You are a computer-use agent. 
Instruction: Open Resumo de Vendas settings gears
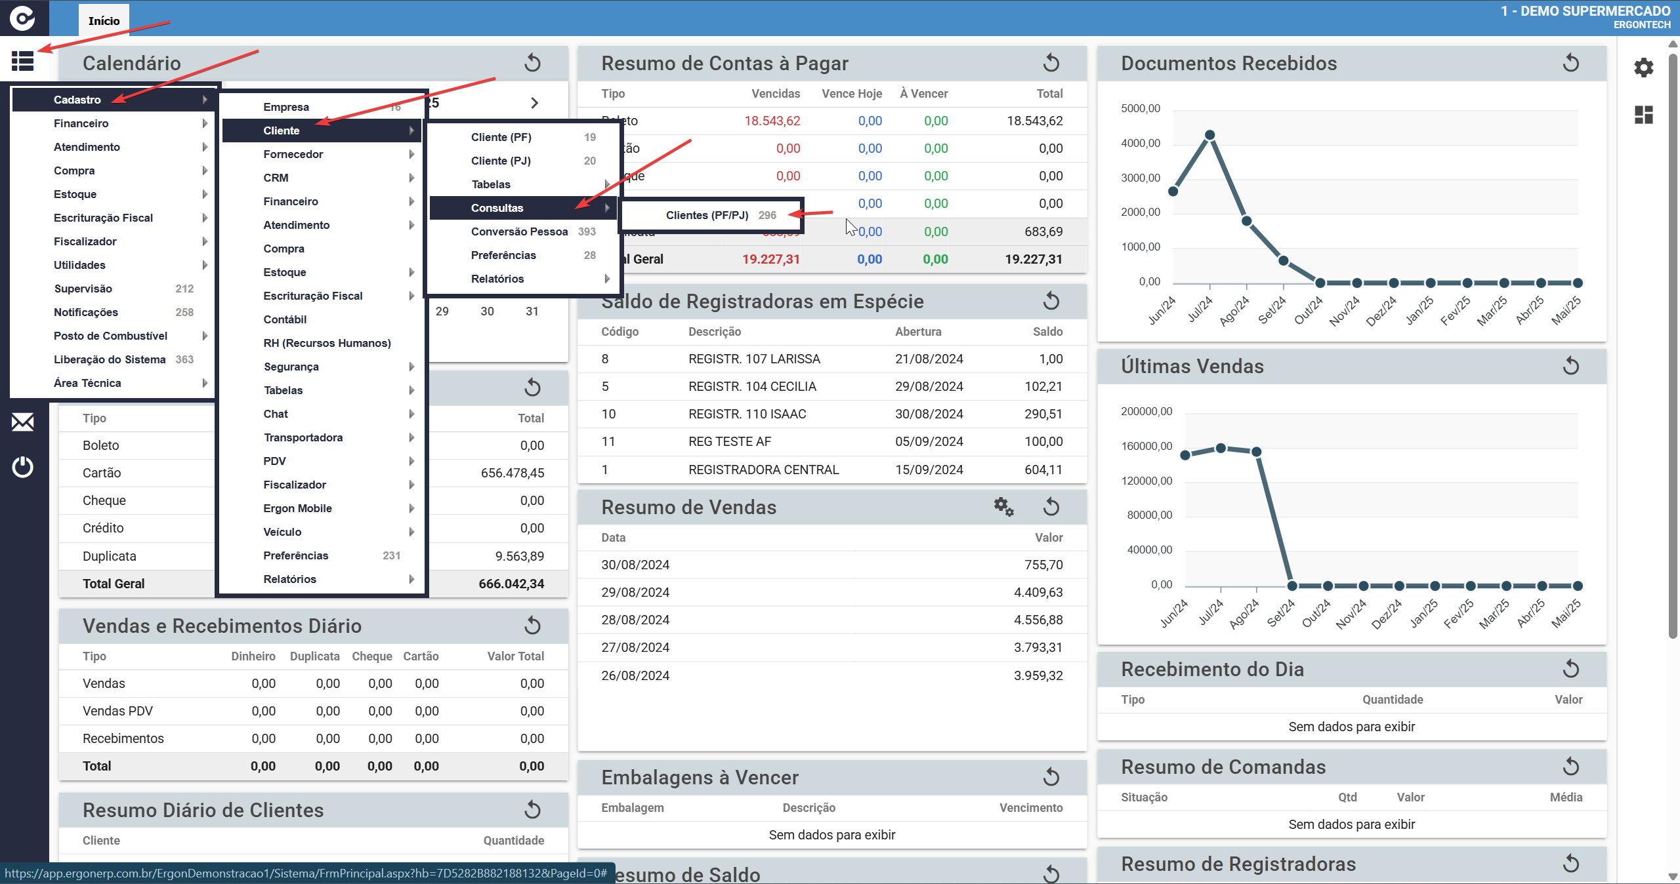[x=1003, y=507]
